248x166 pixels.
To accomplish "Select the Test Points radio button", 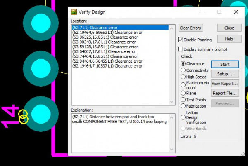I will click(183, 100).
